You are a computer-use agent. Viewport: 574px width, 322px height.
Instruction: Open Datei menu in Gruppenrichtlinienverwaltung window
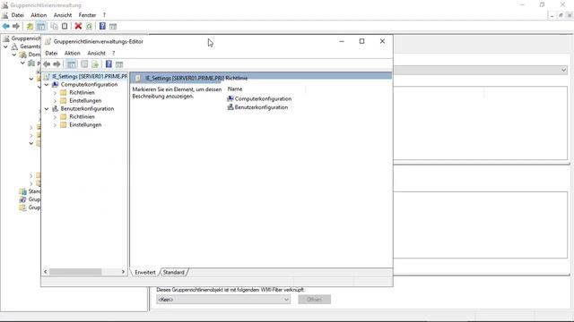click(x=18, y=15)
